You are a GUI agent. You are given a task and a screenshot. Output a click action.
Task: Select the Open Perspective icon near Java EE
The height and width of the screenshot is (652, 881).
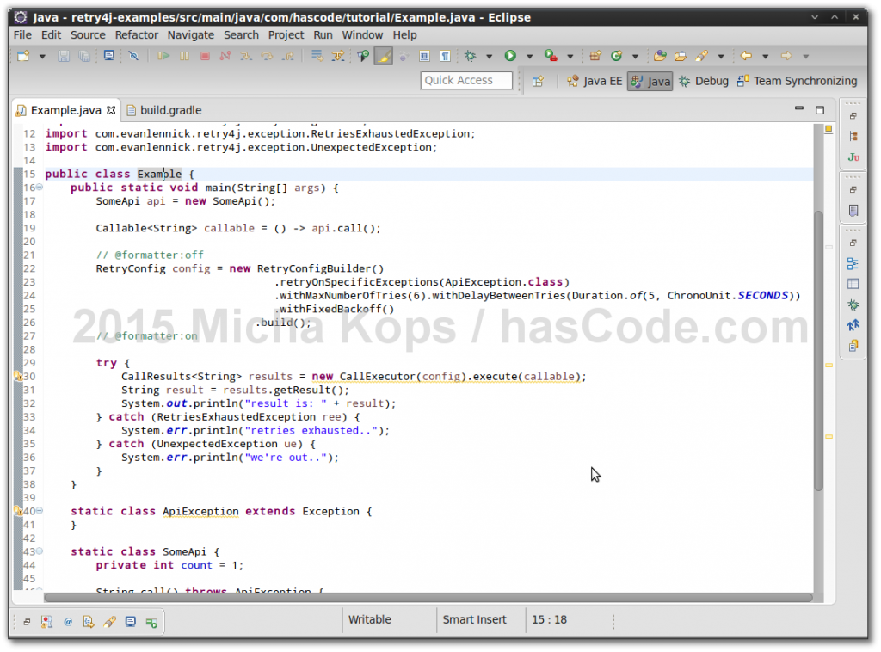click(x=536, y=81)
